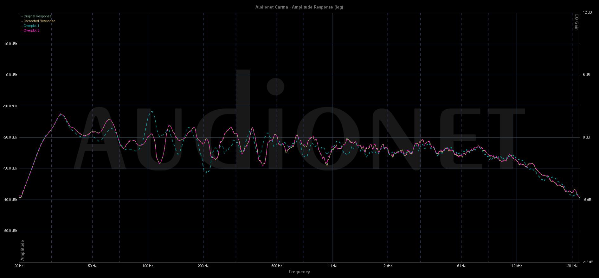Toggle the Corrected Response legend entry
599x278 pixels.
pos(39,21)
